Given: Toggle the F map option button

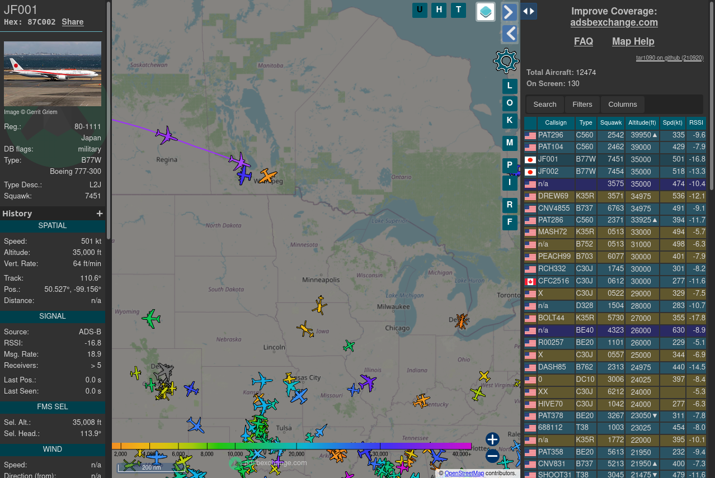Looking at the screenshot, I should (x=510, y=223).
